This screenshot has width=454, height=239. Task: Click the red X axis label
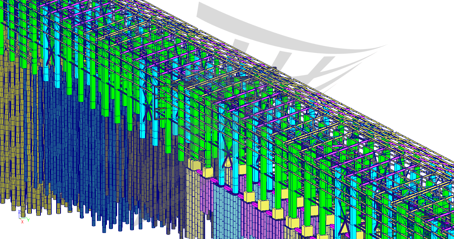[x=22, y=222]
